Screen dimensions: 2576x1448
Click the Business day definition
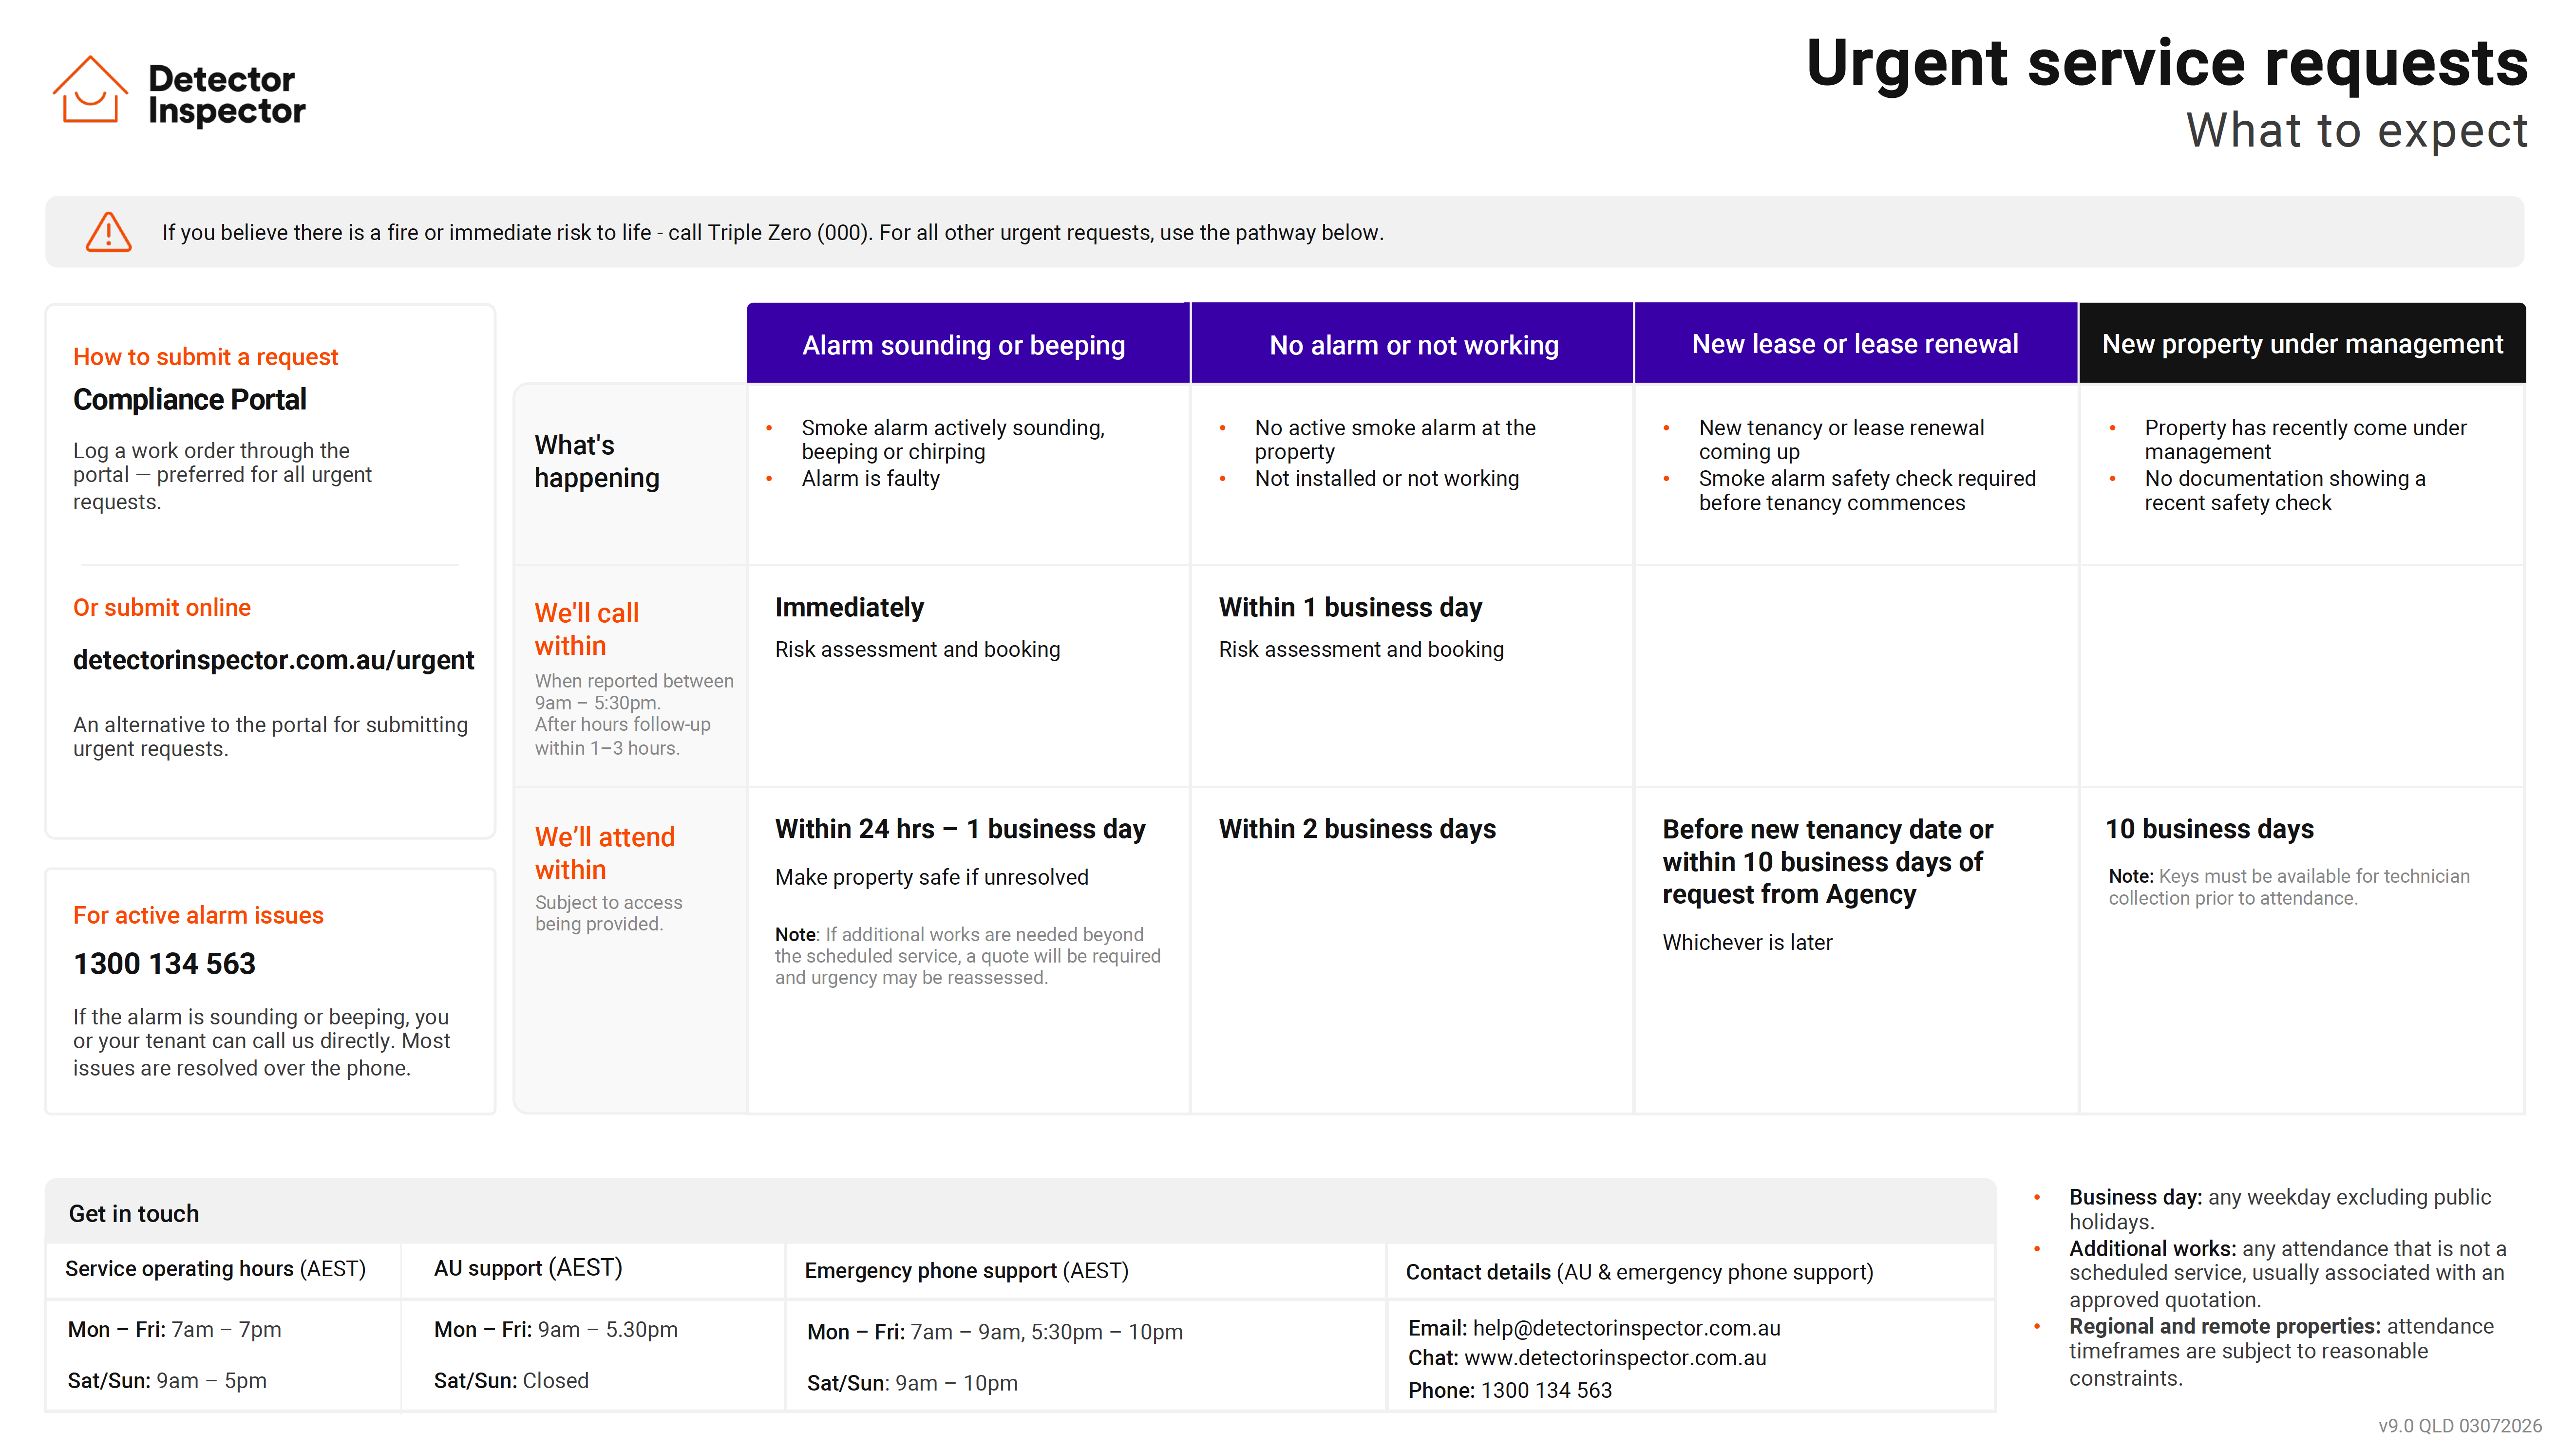point(2280,1209)
